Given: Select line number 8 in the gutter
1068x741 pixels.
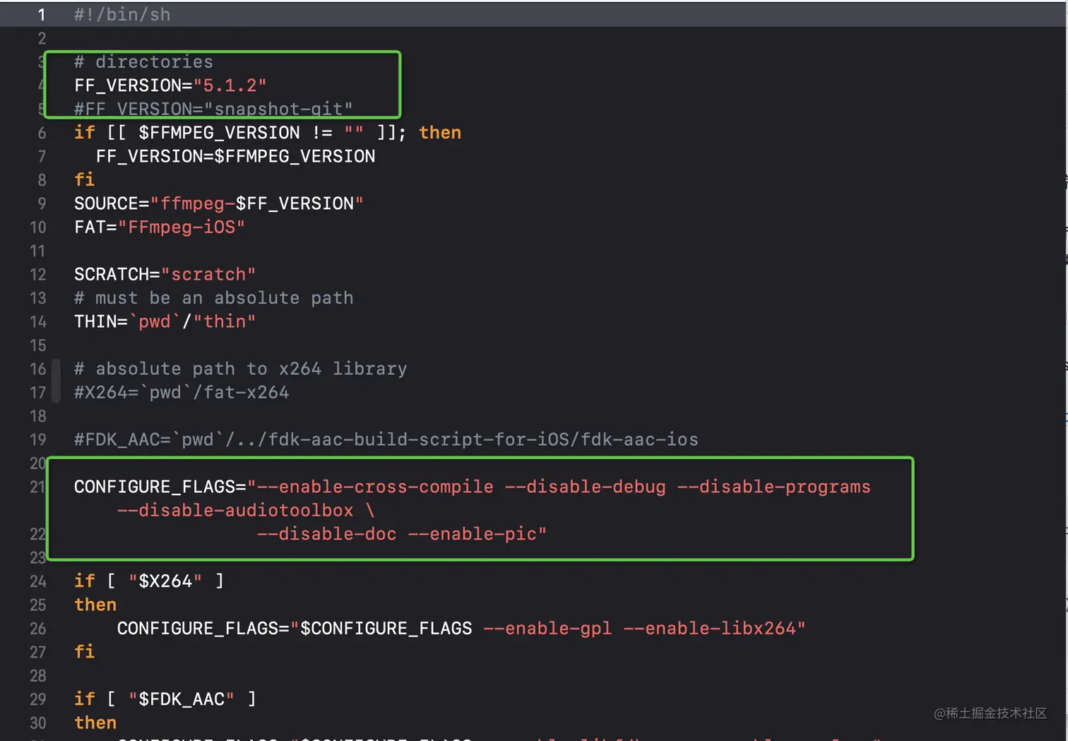Looking at the screenshot, I should point(42,180).
